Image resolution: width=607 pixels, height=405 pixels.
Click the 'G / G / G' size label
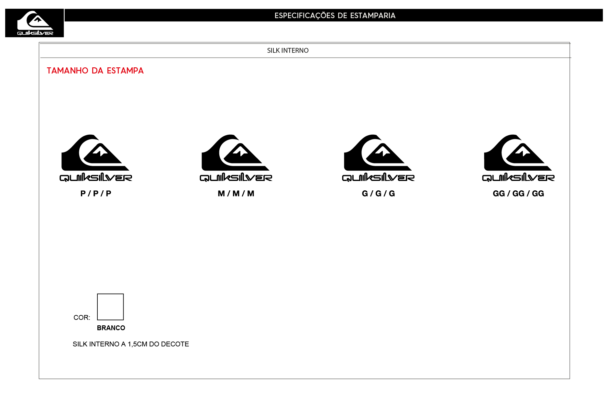tap(378, 194)
